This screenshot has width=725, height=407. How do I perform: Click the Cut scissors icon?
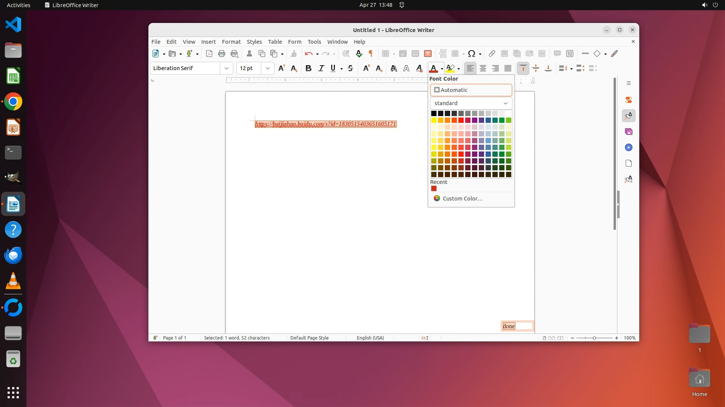(x=249, y=54)
